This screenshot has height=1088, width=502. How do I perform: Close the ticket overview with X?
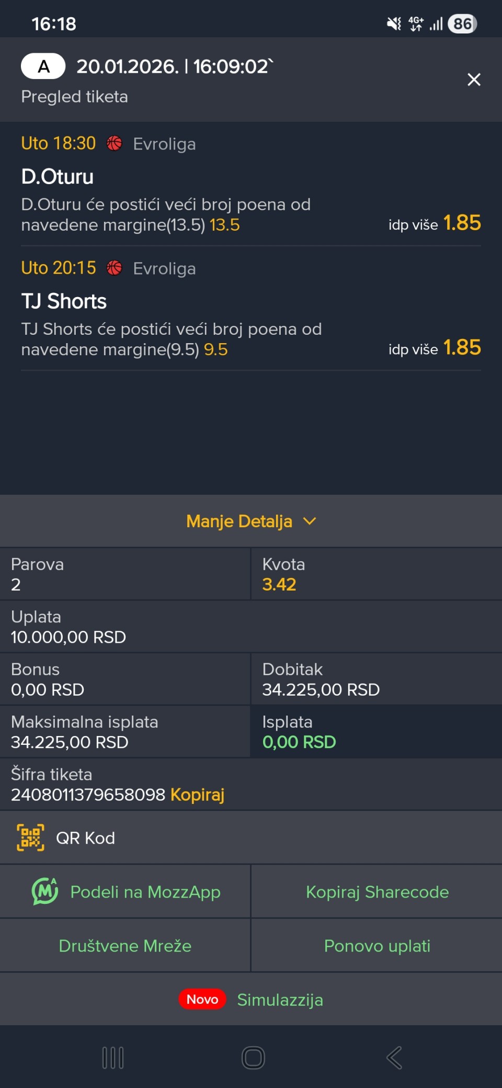(474, 80)
